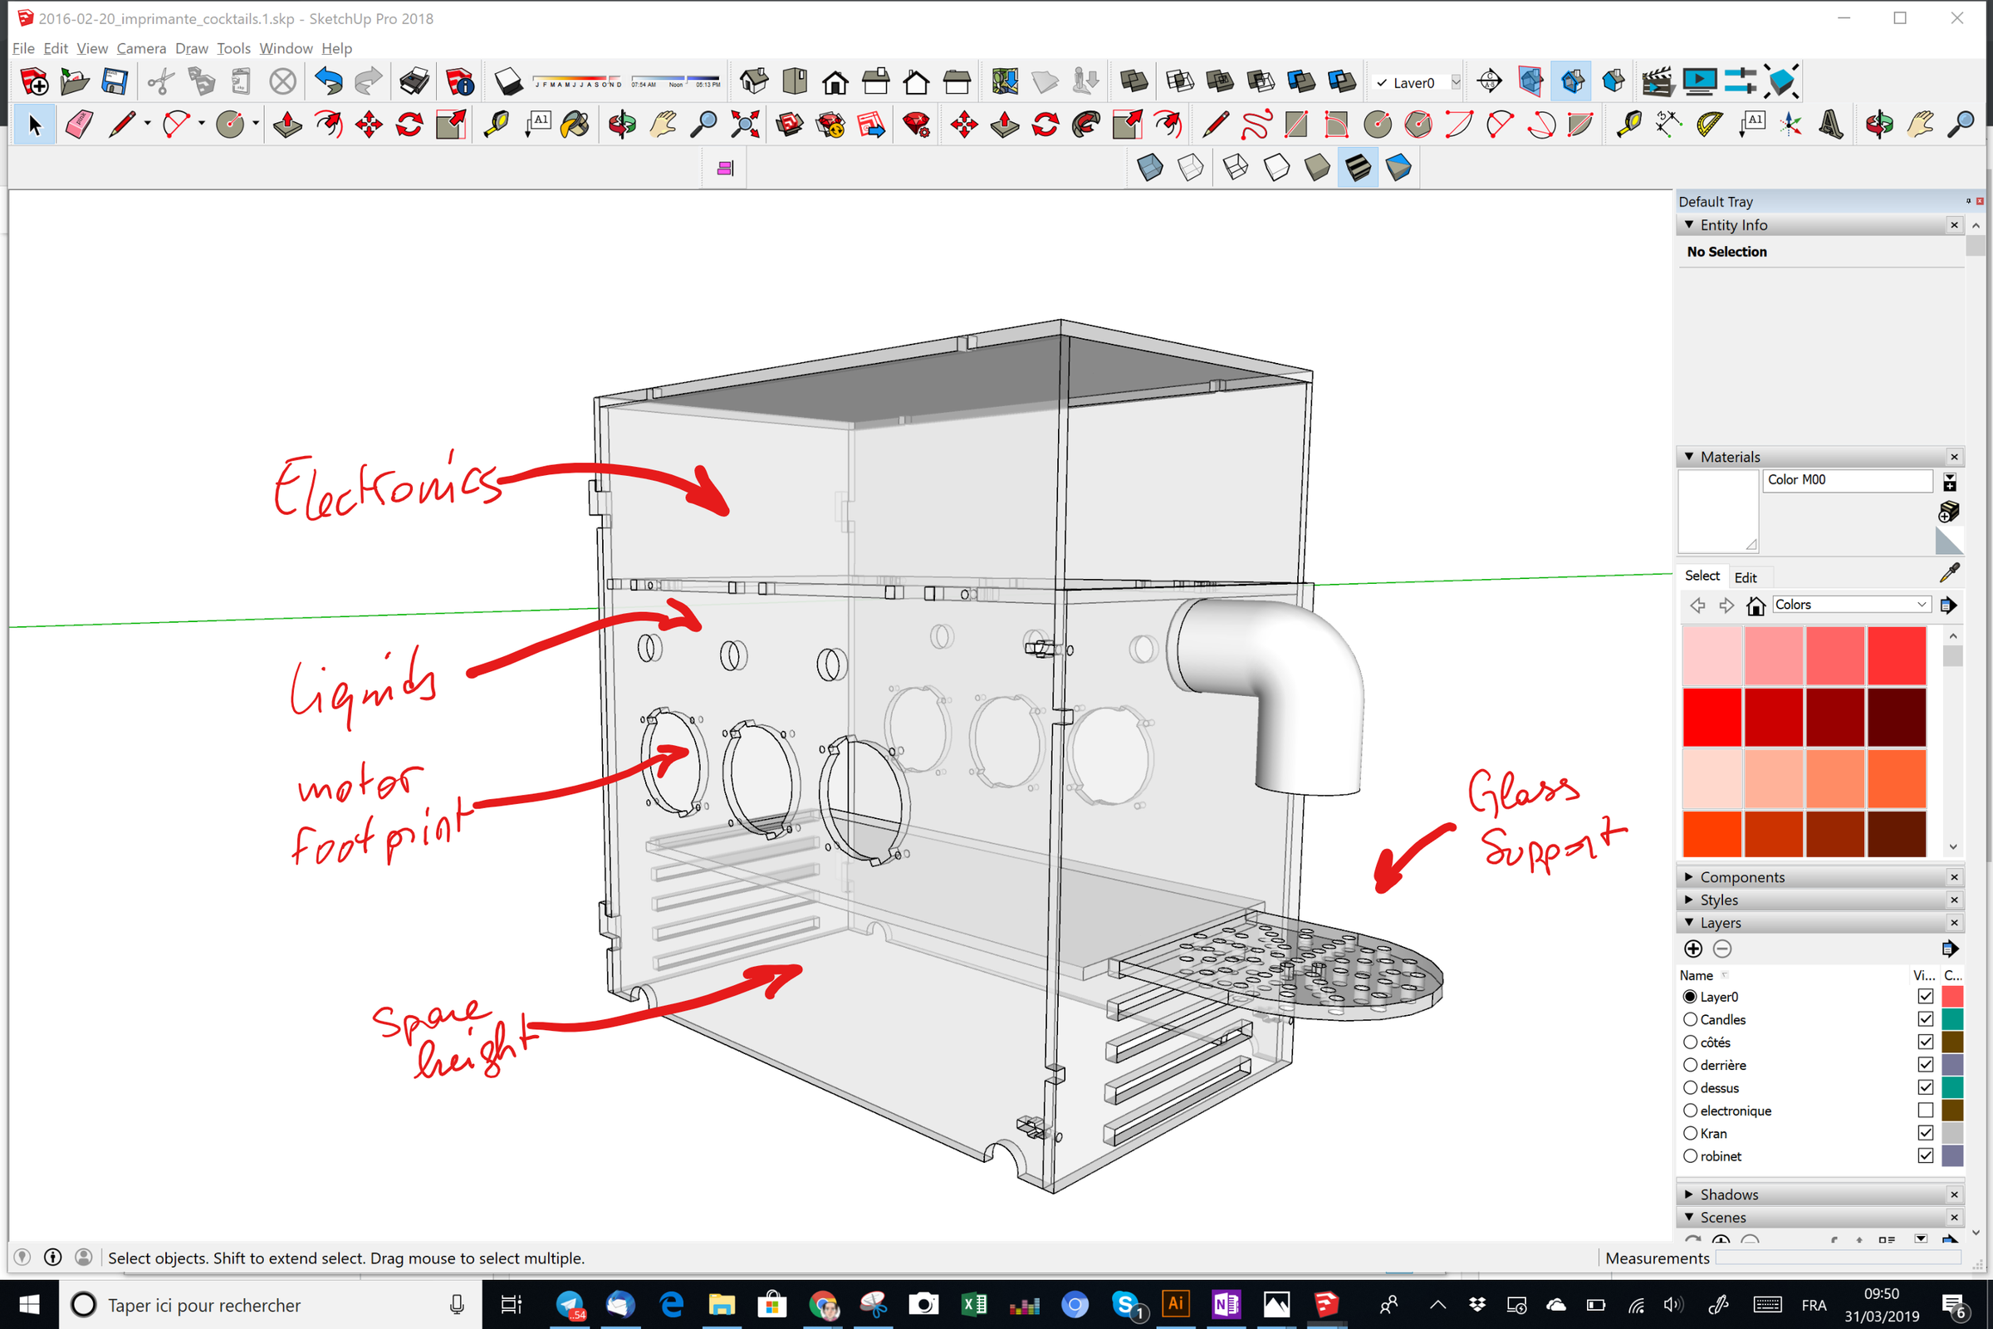Switch to the Edit tab in Materials
The width and height of the screenshot is (1993, 1329).
(1747, 576)
